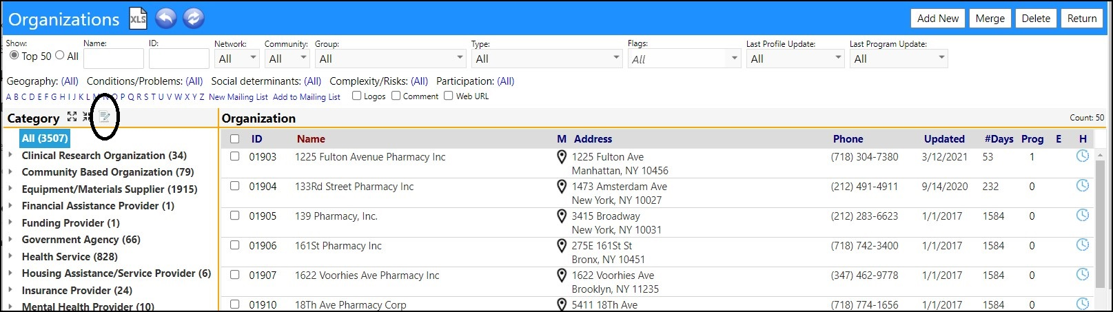Enable the Logos checkbox
1113x312 pixels.
(x=356, y=96)
